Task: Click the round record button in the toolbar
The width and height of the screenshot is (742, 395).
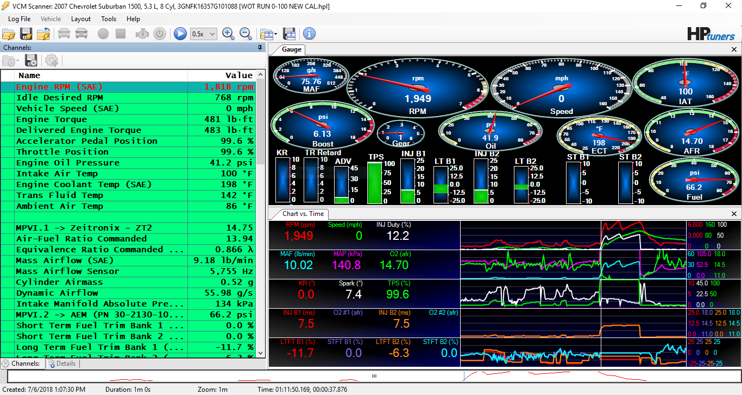Action: (103, 34)
